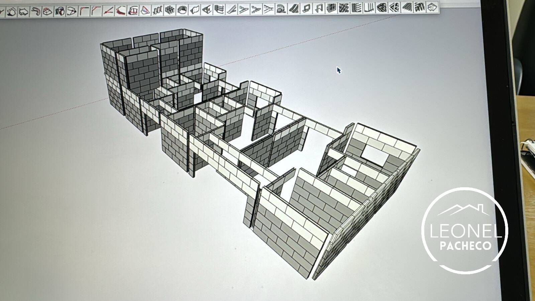This screenshot has height=301, width=535.
Task: Click the open triangle move-vertices icon
Action: pos(72,12)
